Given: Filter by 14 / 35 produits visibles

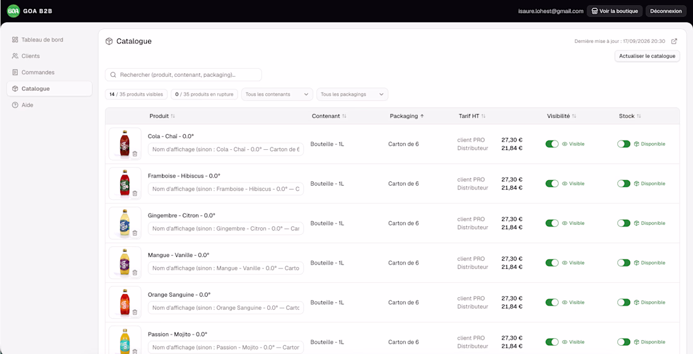Looking at the screenshot, I should 137,94.
